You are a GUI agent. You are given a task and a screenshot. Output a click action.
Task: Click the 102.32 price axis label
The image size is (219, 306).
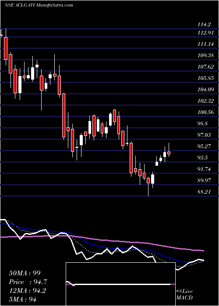pyautogui.click(x=205, y=101)
